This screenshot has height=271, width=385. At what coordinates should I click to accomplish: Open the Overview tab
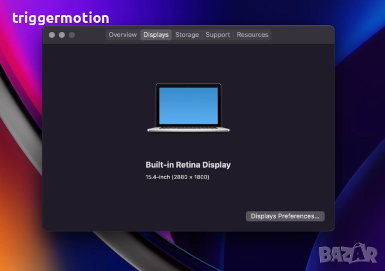tap(123, 35)
